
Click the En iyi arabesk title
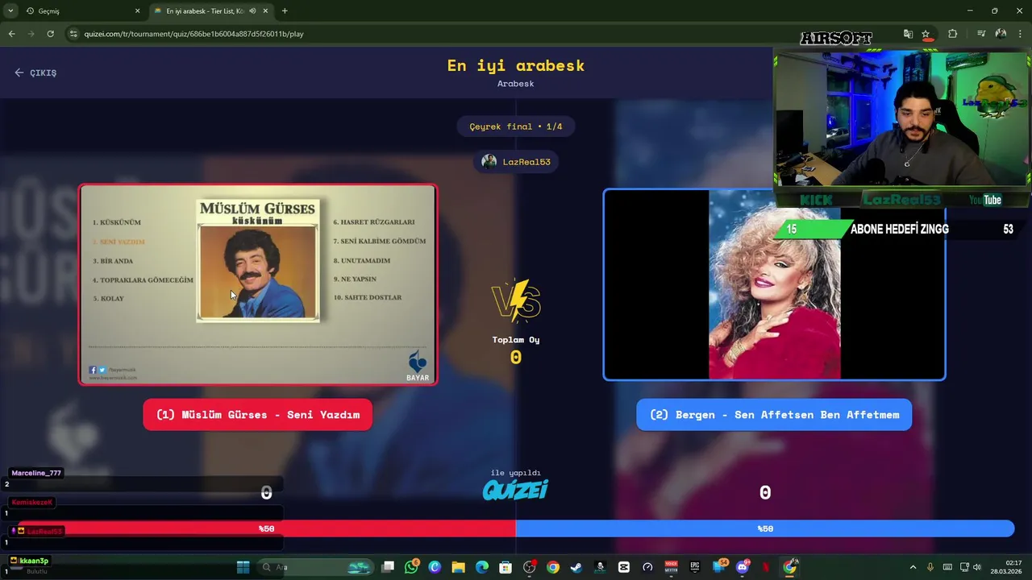[x=516, y=65]
